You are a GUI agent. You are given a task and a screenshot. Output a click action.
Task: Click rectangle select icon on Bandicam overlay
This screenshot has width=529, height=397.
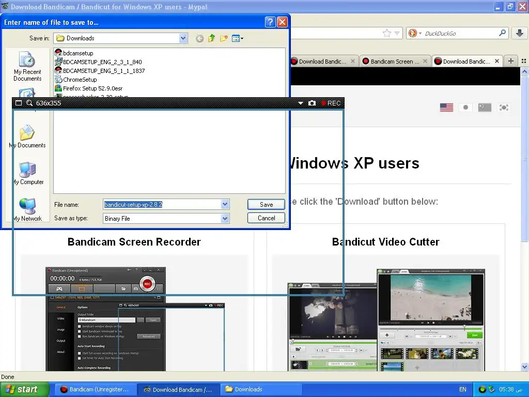(x=19, y=103)
